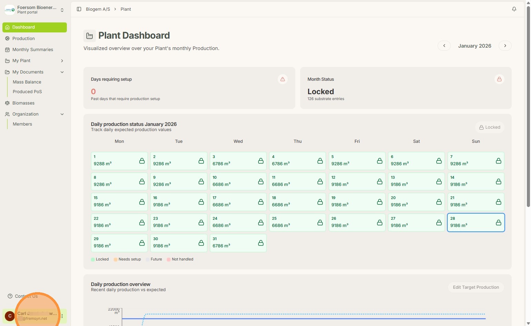This screenshot has width=531, height=326.
Task: Open the user account options menu
Action: click(x=62, y=316)
